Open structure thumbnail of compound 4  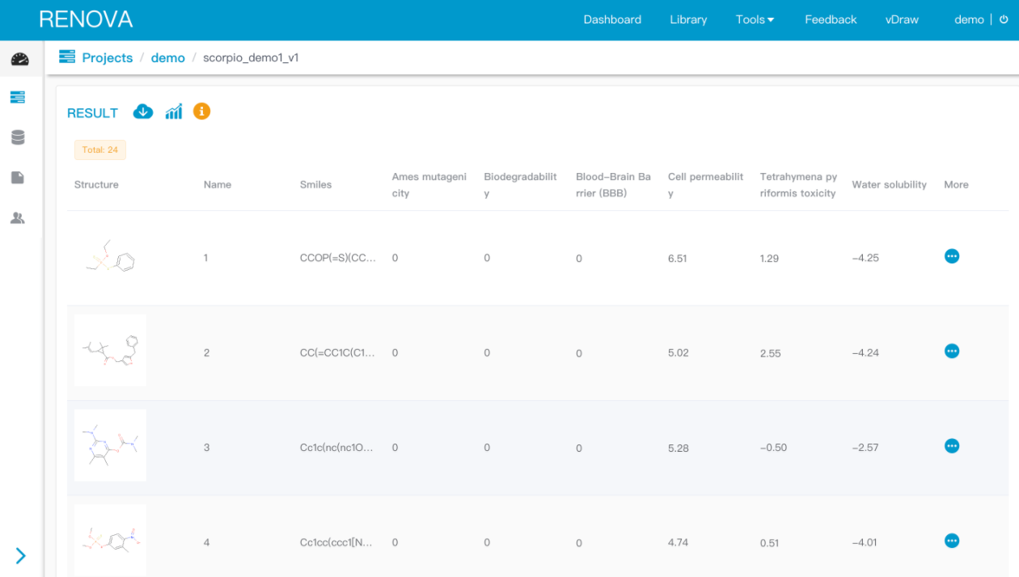click(x=111, y=540)
